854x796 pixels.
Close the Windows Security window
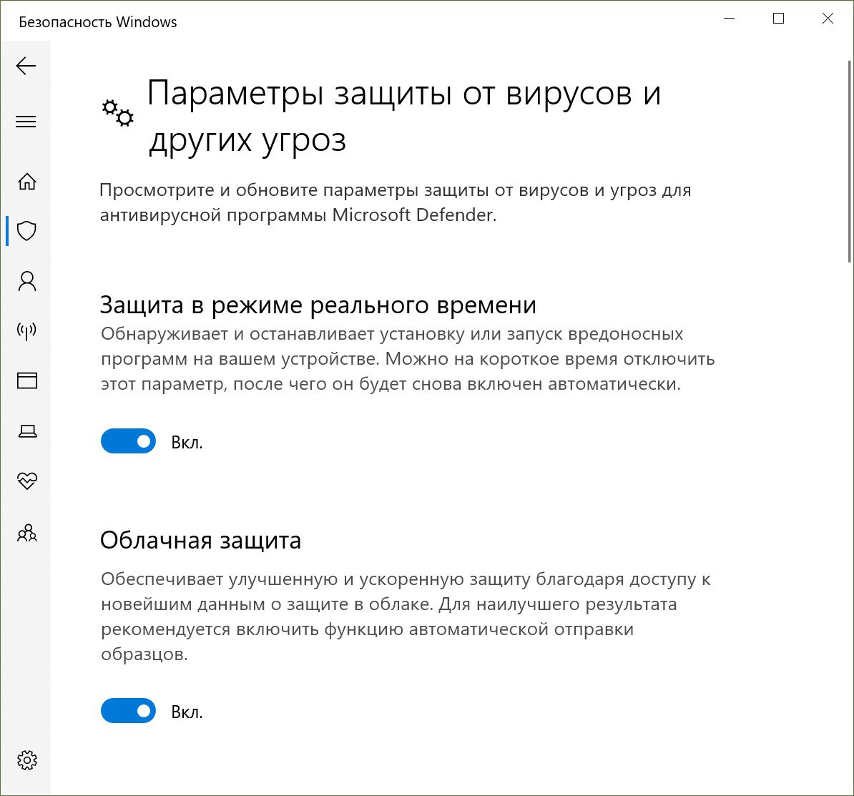click(828, 19)
